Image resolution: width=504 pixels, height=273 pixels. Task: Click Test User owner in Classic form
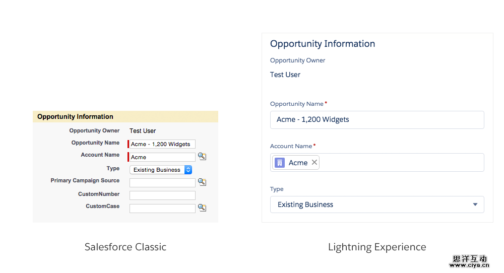pos(143,131)
